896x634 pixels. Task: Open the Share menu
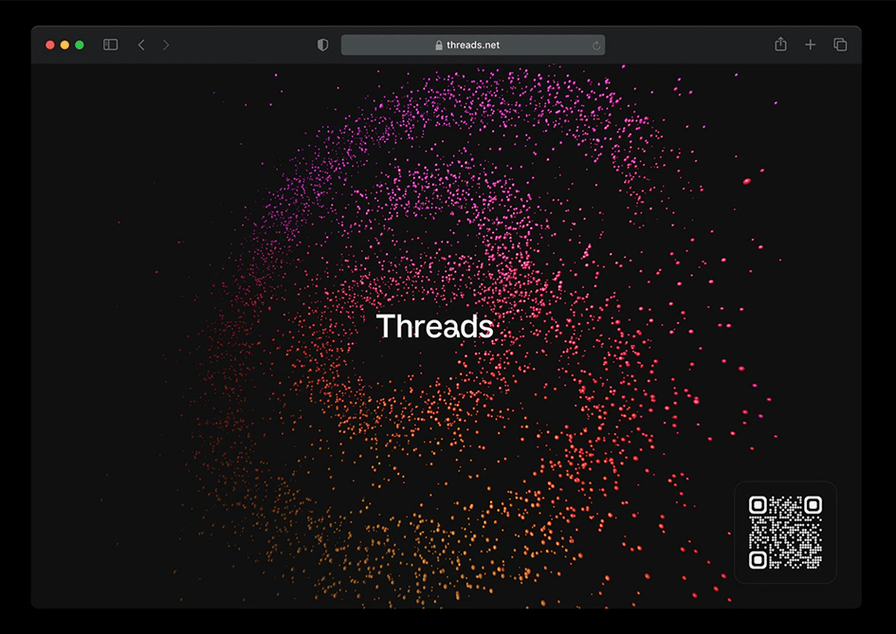pos(780,44)
